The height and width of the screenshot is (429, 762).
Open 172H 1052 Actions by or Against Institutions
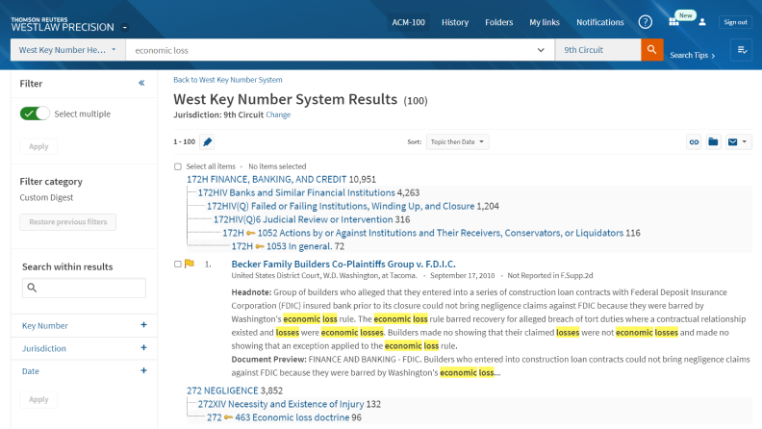(x=422, y=233)
